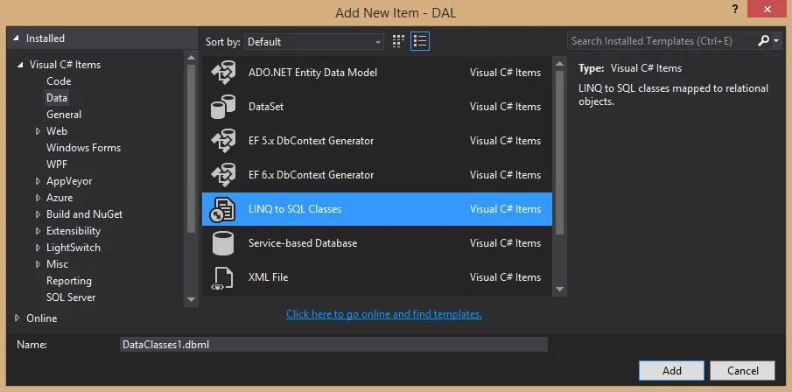This screenshot has height=392, width=792.
Task: Switch to small icons grid view
Action: click(398, 41)
